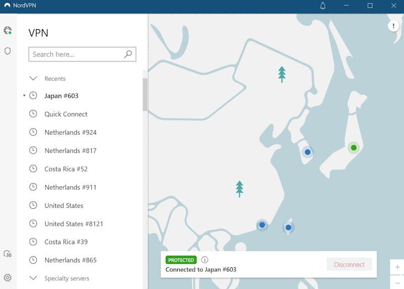The image size is (404, 289).
Task: Focus the "Search here..." input field
Action: click(x=76, y=54)
